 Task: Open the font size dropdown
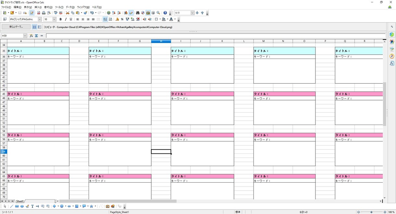[x=55, y=19]
